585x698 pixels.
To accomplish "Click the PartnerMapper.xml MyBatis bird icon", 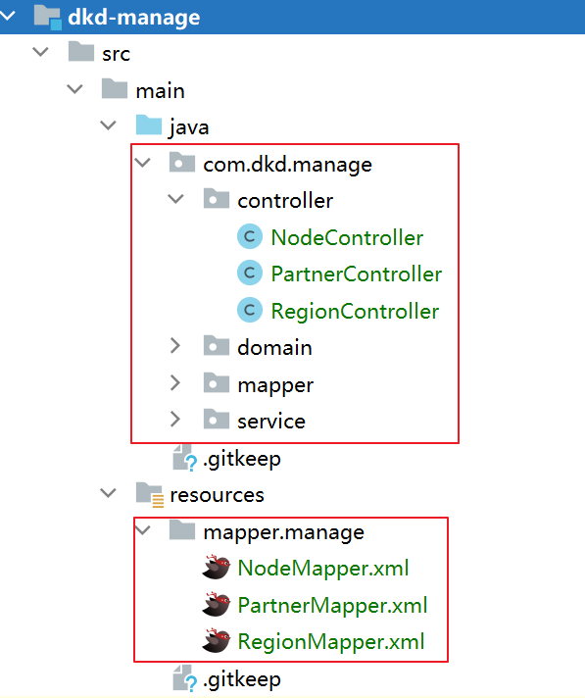I will [x=216, y=604].
